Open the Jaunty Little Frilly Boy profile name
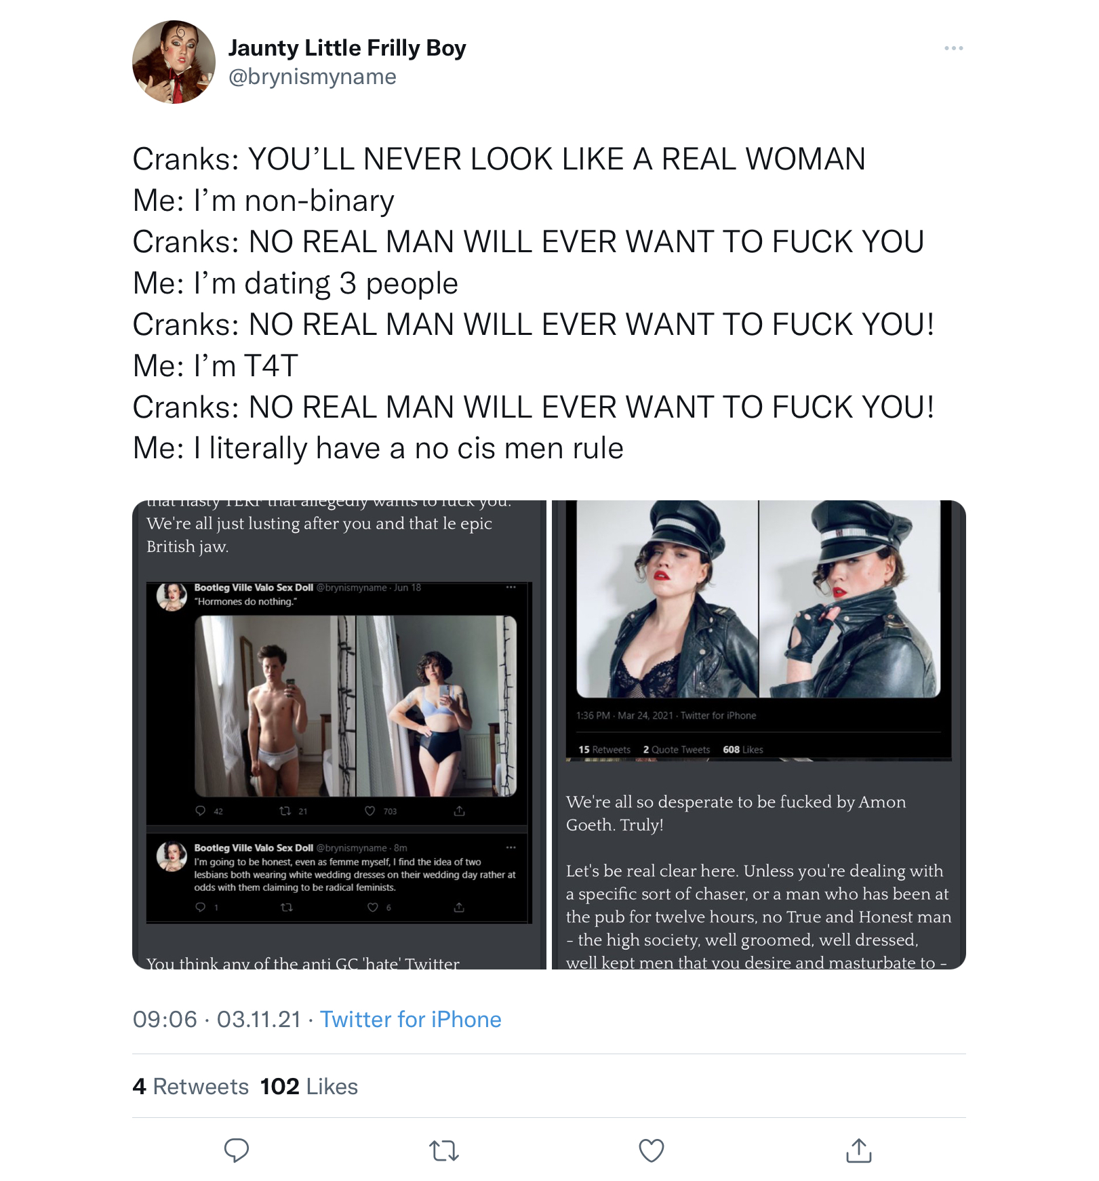The width and height of the screenshot is (1099, 1181). [x=347, y=48]
